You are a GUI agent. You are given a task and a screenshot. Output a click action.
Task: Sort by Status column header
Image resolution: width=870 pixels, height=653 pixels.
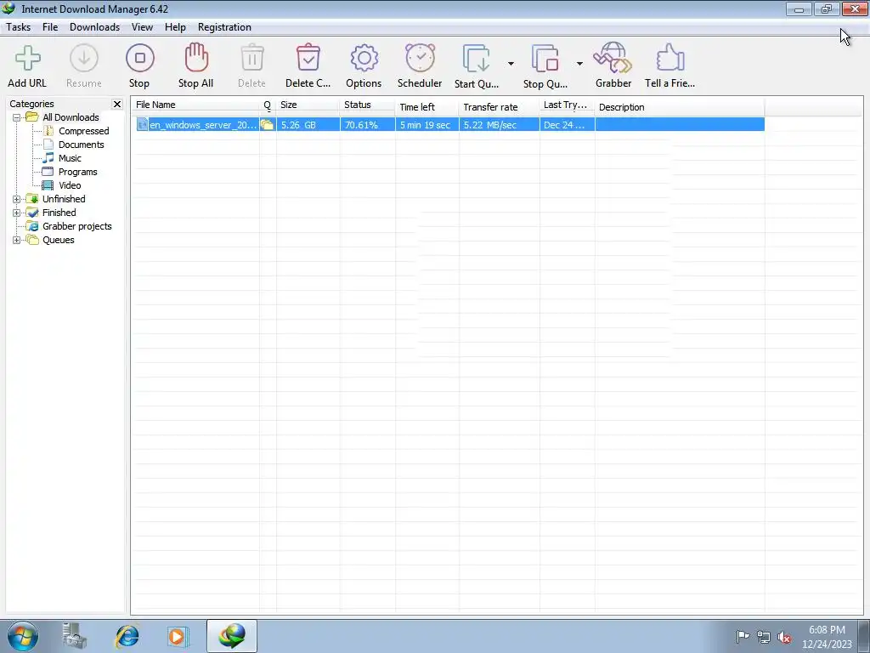(367, 105)
